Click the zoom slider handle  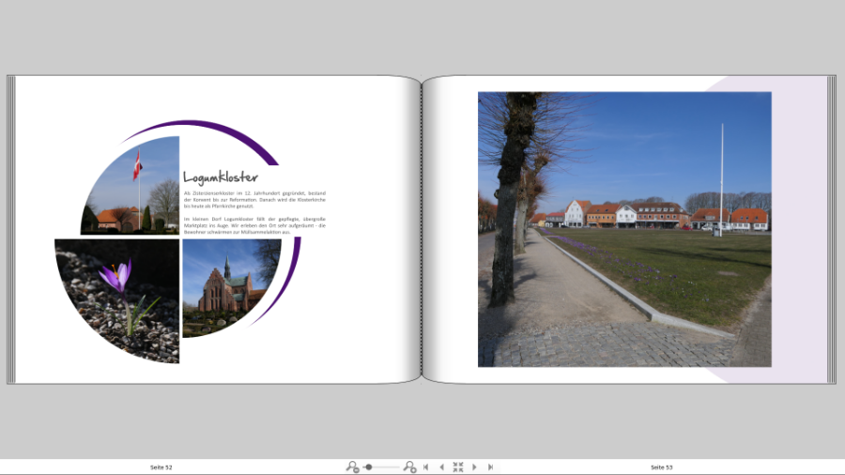(x=369, y=467)
